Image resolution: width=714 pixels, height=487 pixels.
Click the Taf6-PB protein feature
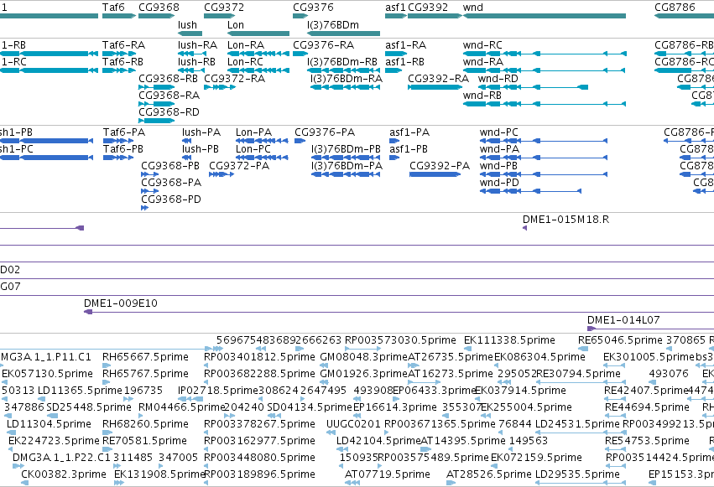pos(118,158)
